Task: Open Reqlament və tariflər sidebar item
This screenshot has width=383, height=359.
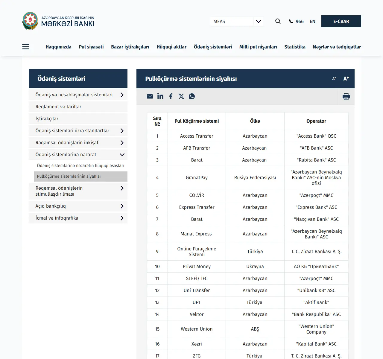Action: (x=78, y=107)
